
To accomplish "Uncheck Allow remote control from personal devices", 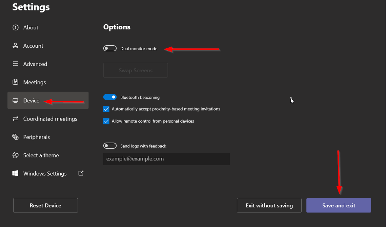I will [106, 121].
